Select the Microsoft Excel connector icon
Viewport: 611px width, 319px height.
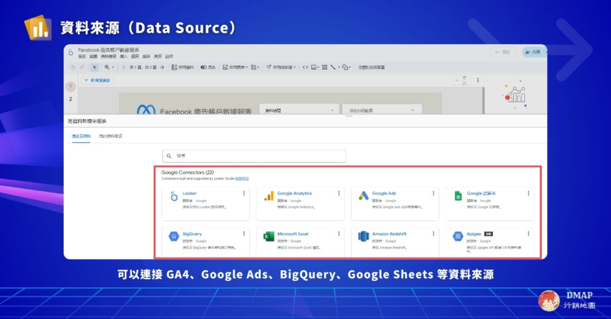point(269,236)
